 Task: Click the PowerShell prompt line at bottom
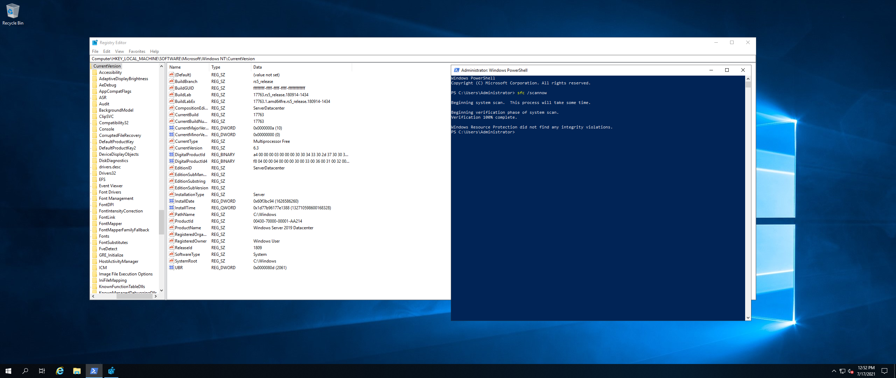(x=483, y=132)
